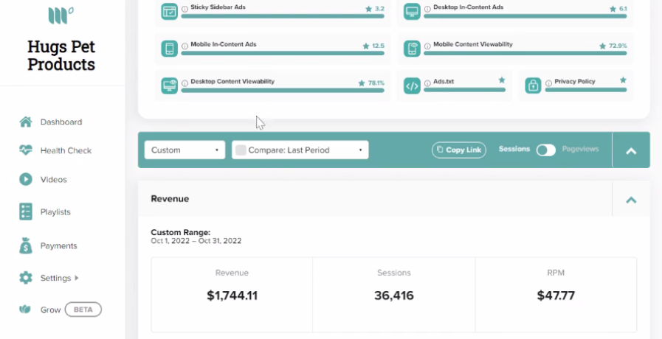Click info icon beside Mobile Content Viewability
This screenshot has width=662, height=339.
427,46
